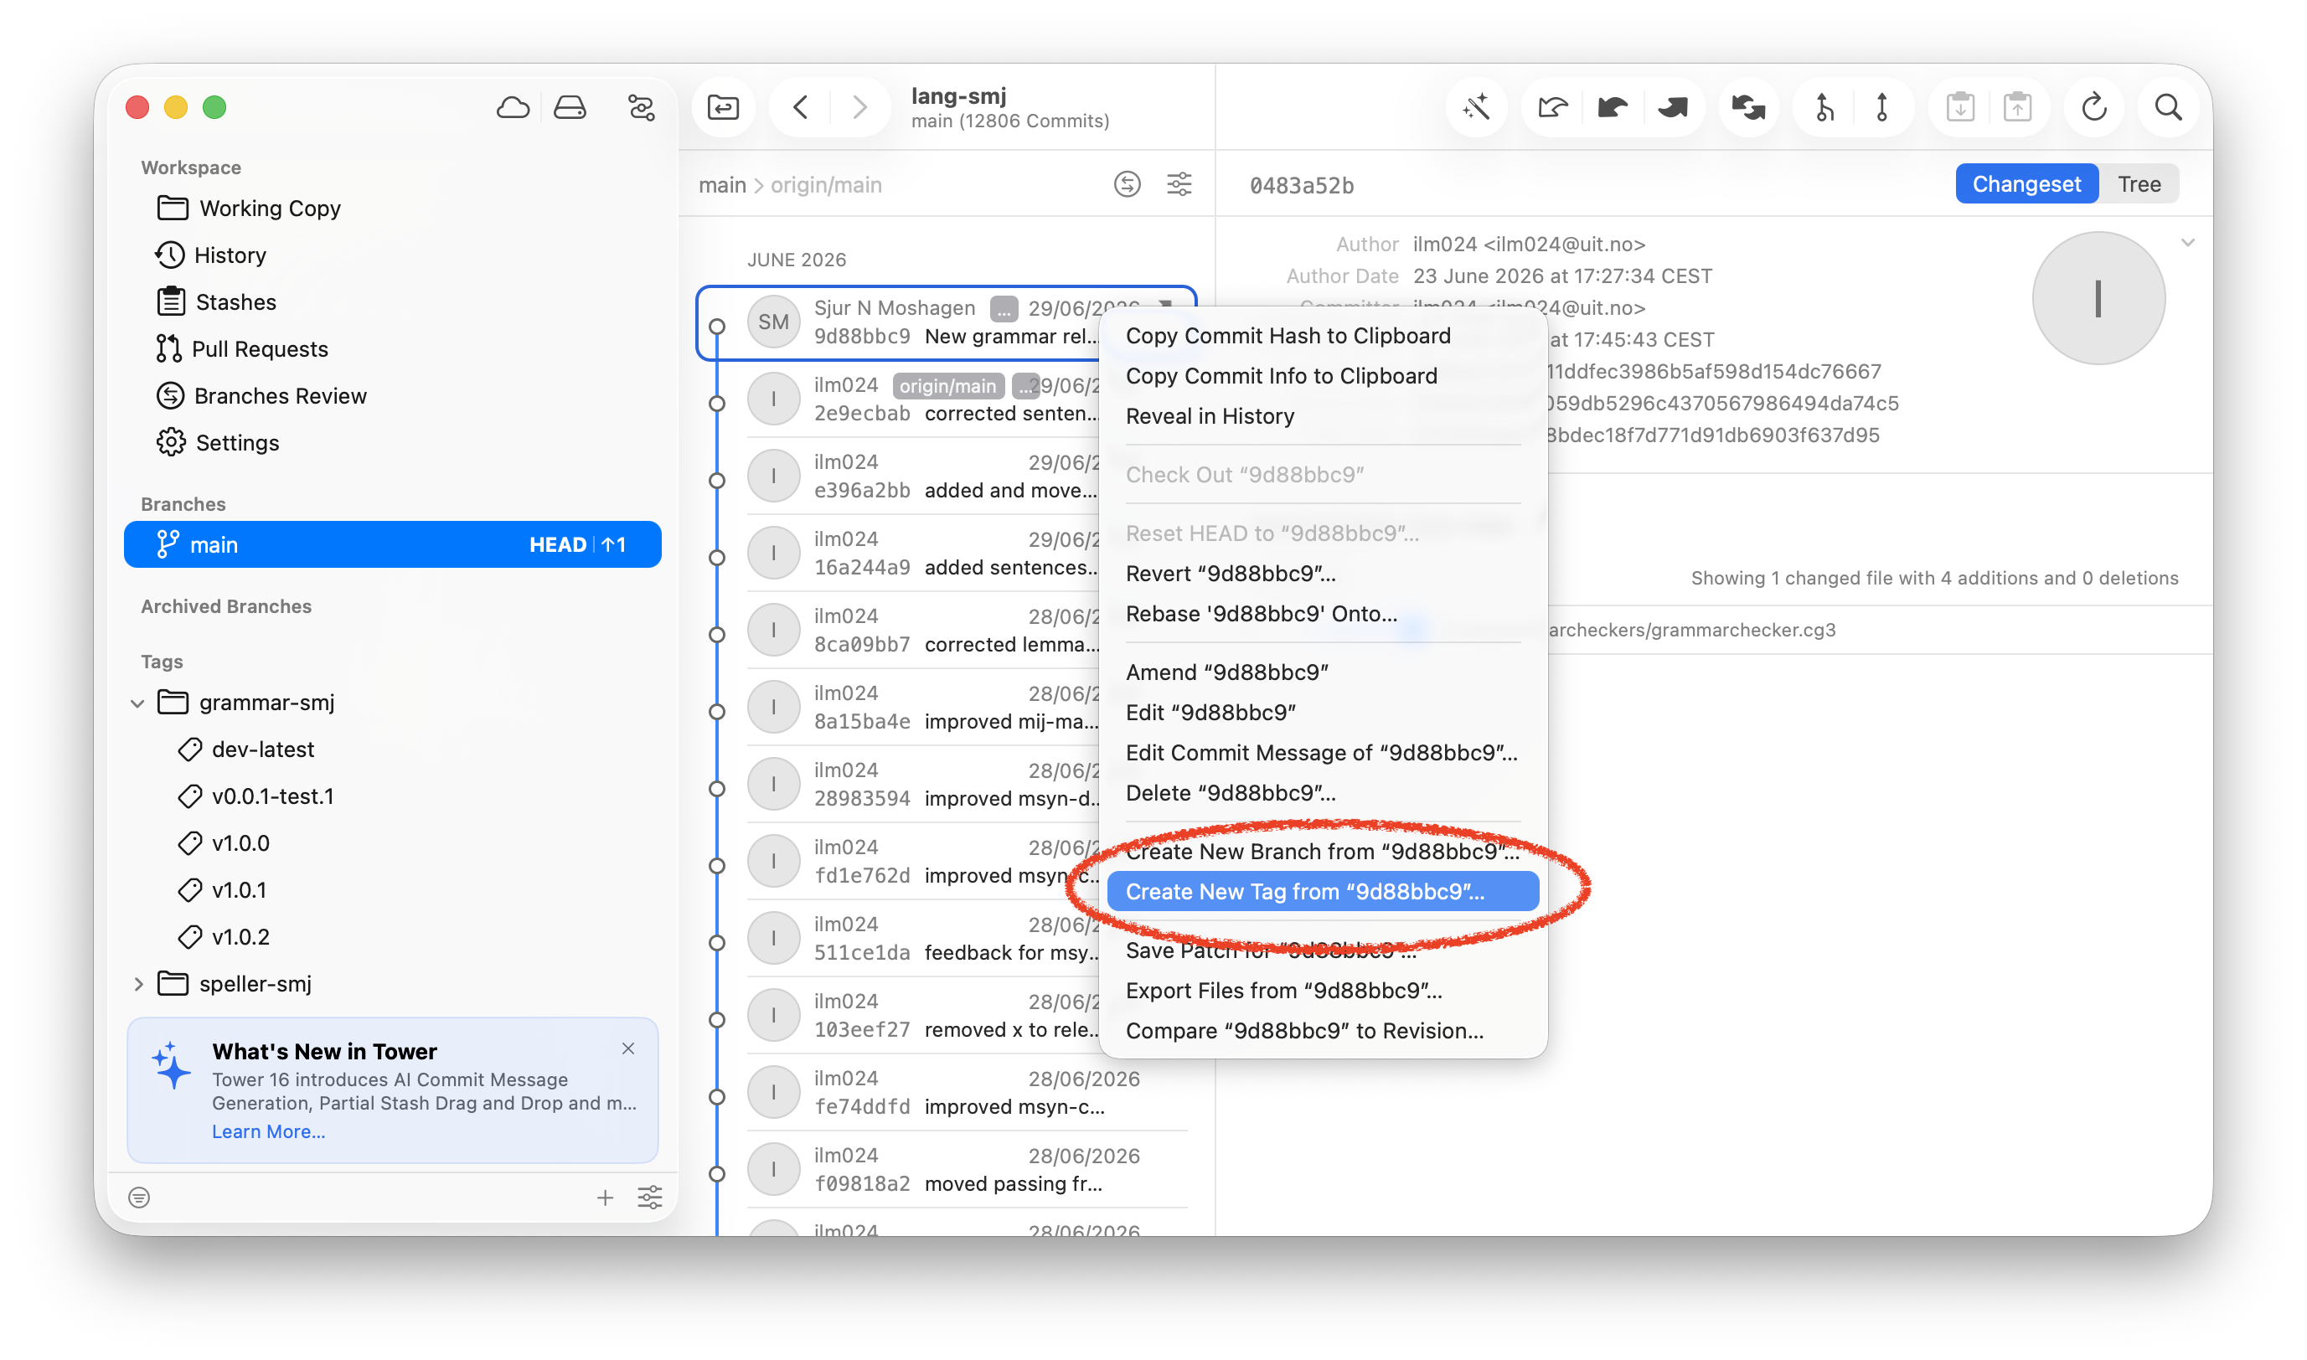Open the Cloud services icon
The width and height of the screenshot is (2307, 1360).
coord(514,108)
